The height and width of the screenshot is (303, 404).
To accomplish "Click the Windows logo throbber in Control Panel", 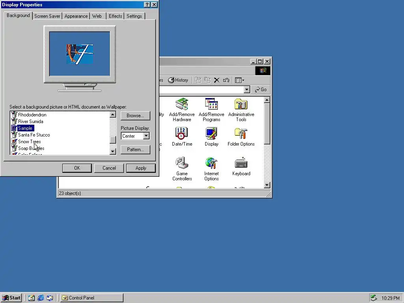I will (262, 71).
